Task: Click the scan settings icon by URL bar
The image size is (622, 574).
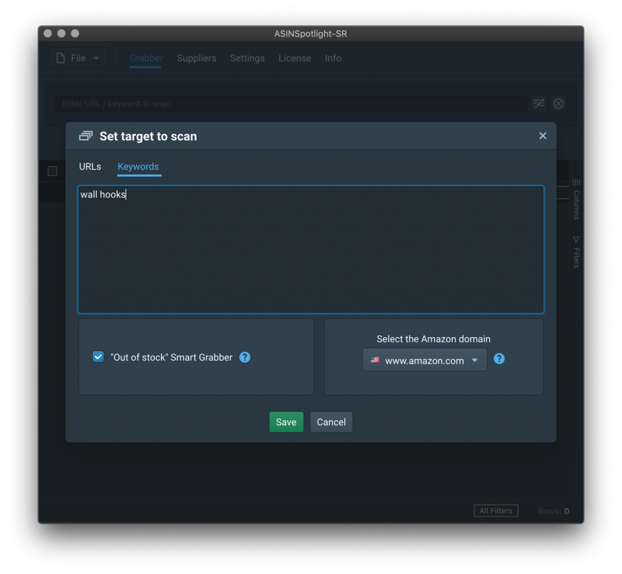Action: tap(539, 104)
